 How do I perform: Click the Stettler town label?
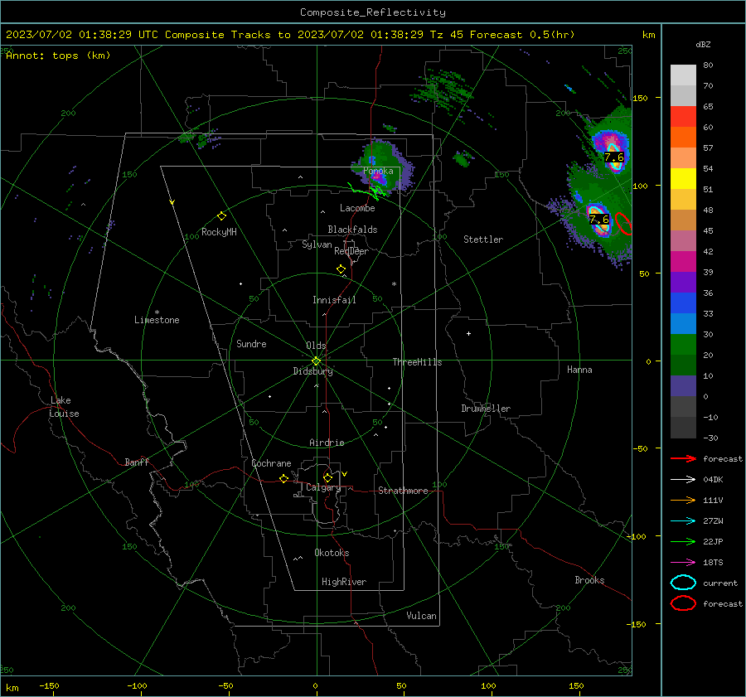[x=483, y=240]
